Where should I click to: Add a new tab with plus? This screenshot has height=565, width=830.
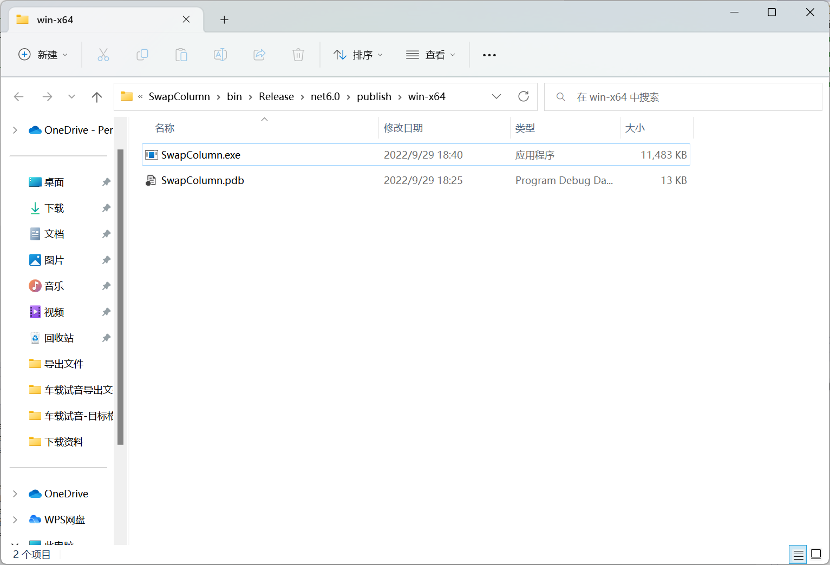(x=224, y=20)
